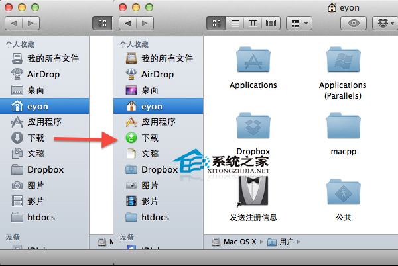Image resolution: width=398 pixels, height=266 pixels.
Task: Click 个人收藏 header in right window sidebar
Action: (134, 44)
